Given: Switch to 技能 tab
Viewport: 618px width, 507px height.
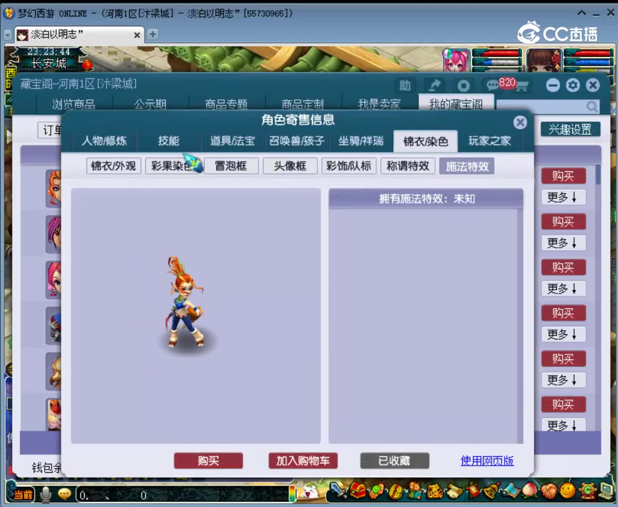Looking at the screenshot, I should [x=169, y=141].
